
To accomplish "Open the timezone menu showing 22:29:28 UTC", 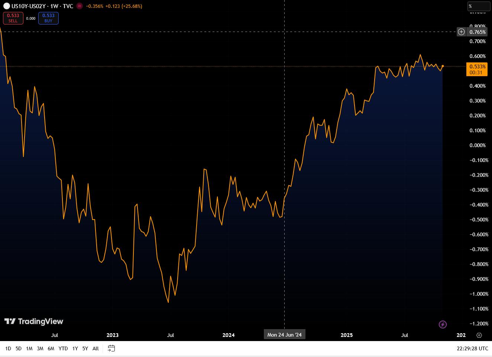I will [x=472, y=348].
